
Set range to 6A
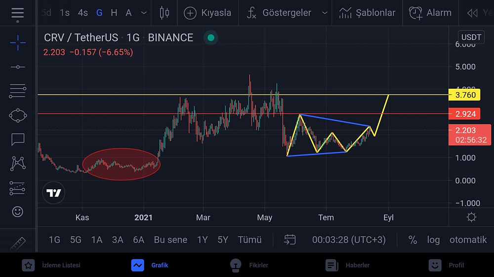click(138, 240)
